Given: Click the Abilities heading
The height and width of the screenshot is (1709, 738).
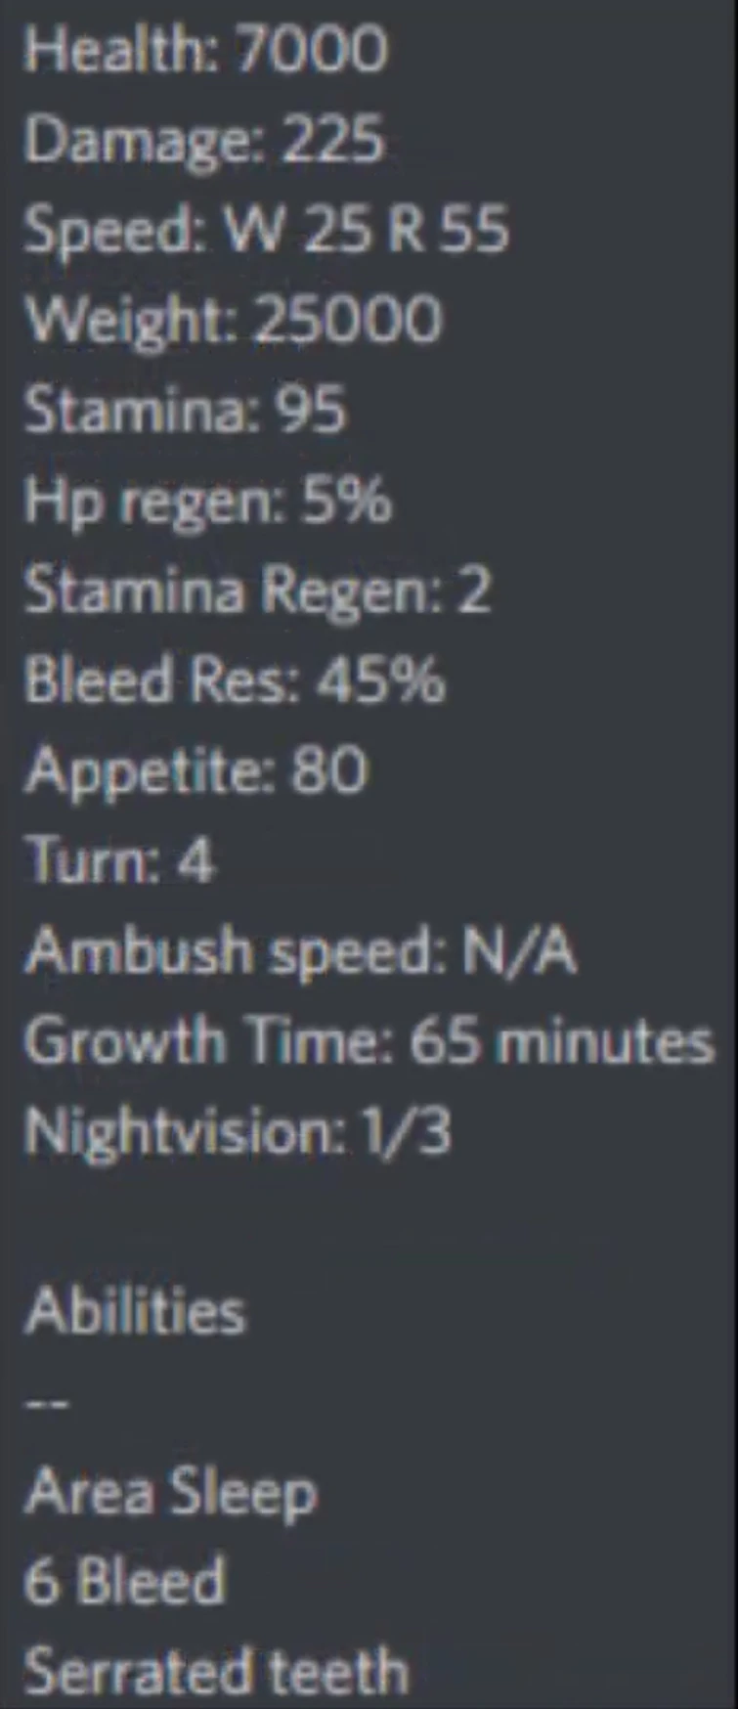Looking at the screenshot, I should tap(135, 1310).
